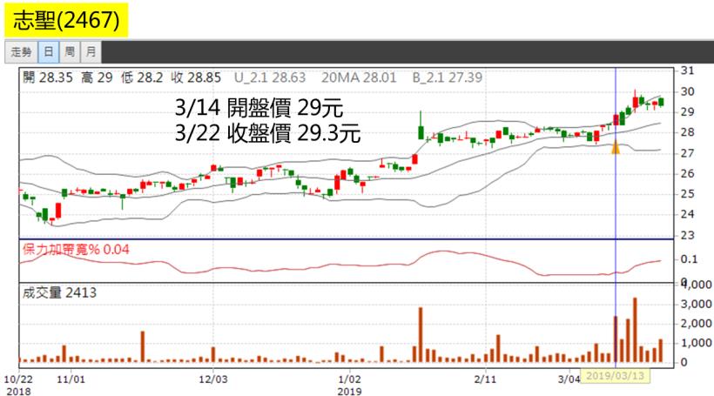Click the tallest volume bar in March
The image size is (714, 396).
[635, 330]
